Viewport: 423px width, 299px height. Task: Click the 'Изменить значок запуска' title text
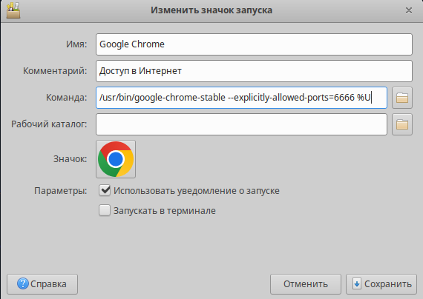point(211,10)
